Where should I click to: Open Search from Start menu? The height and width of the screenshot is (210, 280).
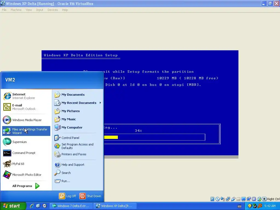coord(78,173)
